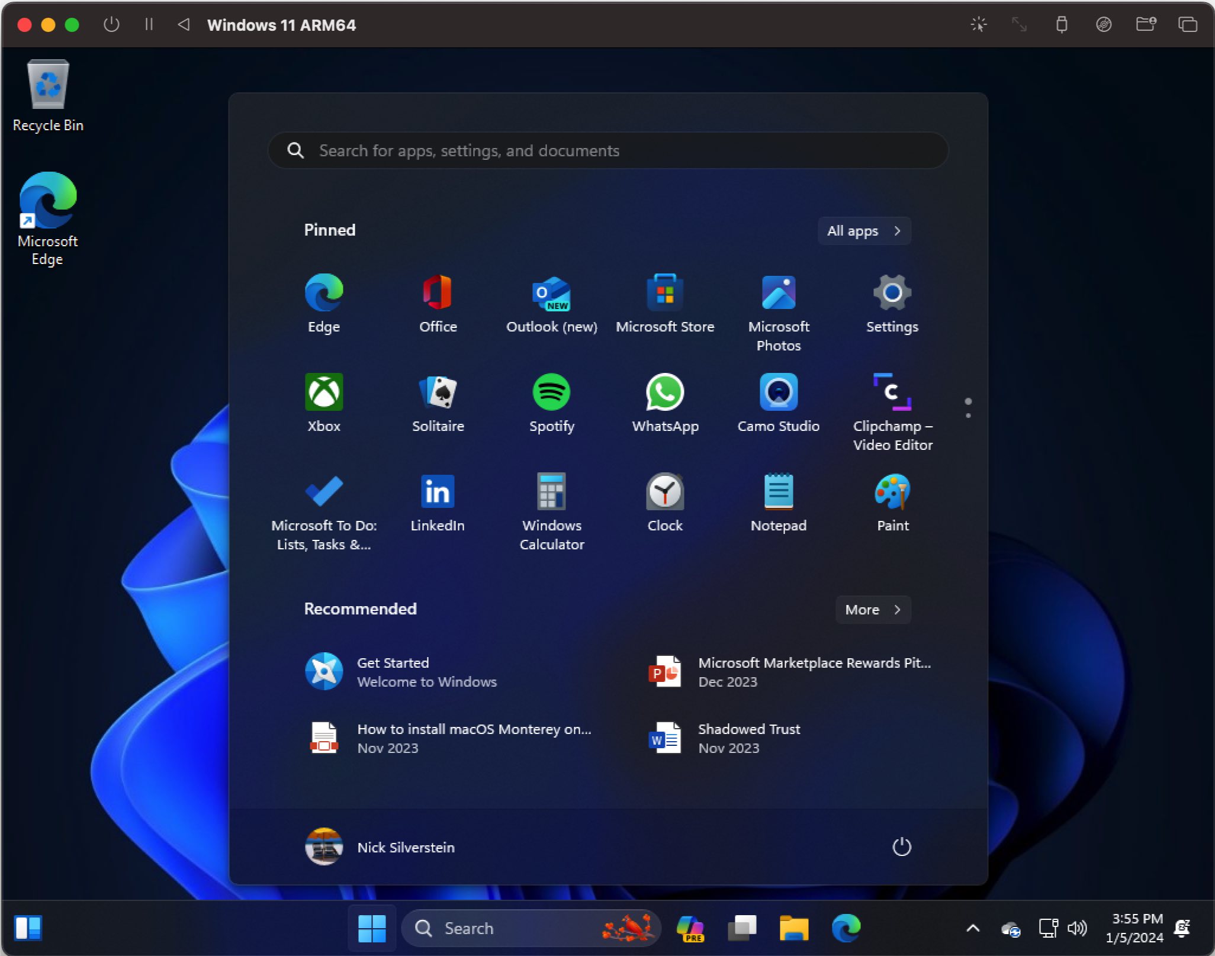Launch Spotify
Screen dimensions: 1215x956
click(x=551, y=404)
